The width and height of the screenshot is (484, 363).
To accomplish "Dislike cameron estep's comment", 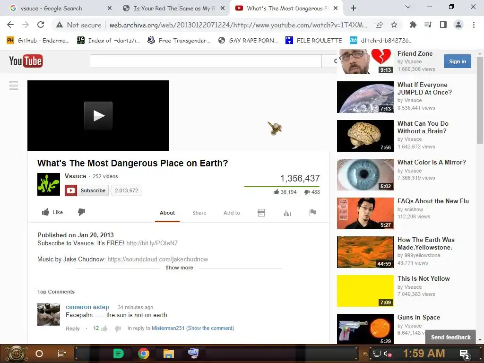I will [x=118, y=329].
